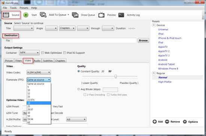This screenshot has height=136, width=206.
Task: Click the Avg Bitrate kbps input field
Action: coord(110,90)
